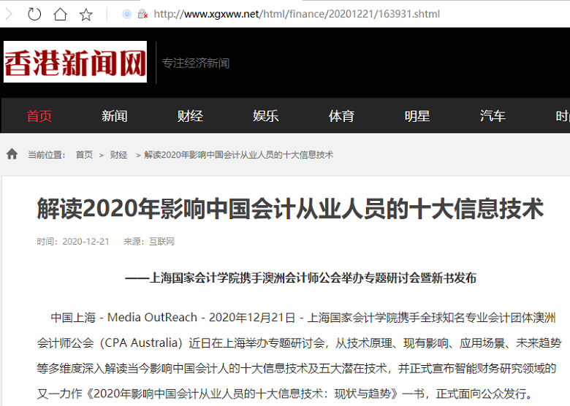Bookmark this page with the star icon

point(85,14)
